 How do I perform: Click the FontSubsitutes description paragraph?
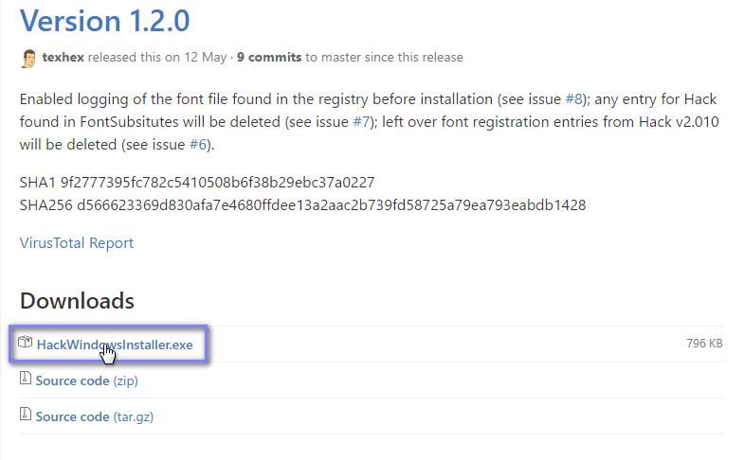pyautogui.click(x=369, y=122)
